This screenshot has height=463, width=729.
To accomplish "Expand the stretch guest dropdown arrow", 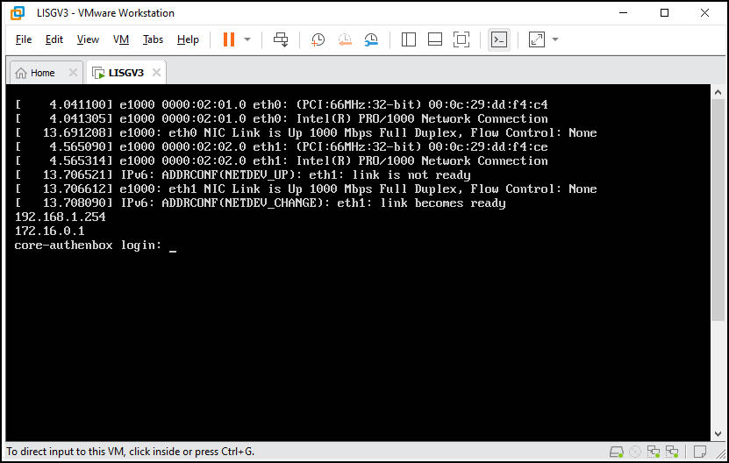I will click(x=555, y=39).
